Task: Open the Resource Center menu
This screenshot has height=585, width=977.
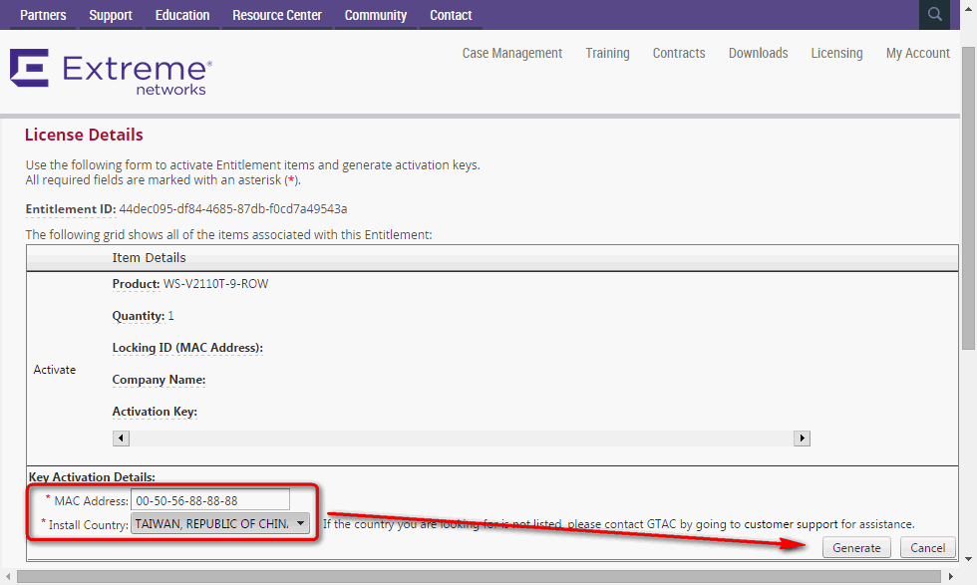Action: point(277,15)
